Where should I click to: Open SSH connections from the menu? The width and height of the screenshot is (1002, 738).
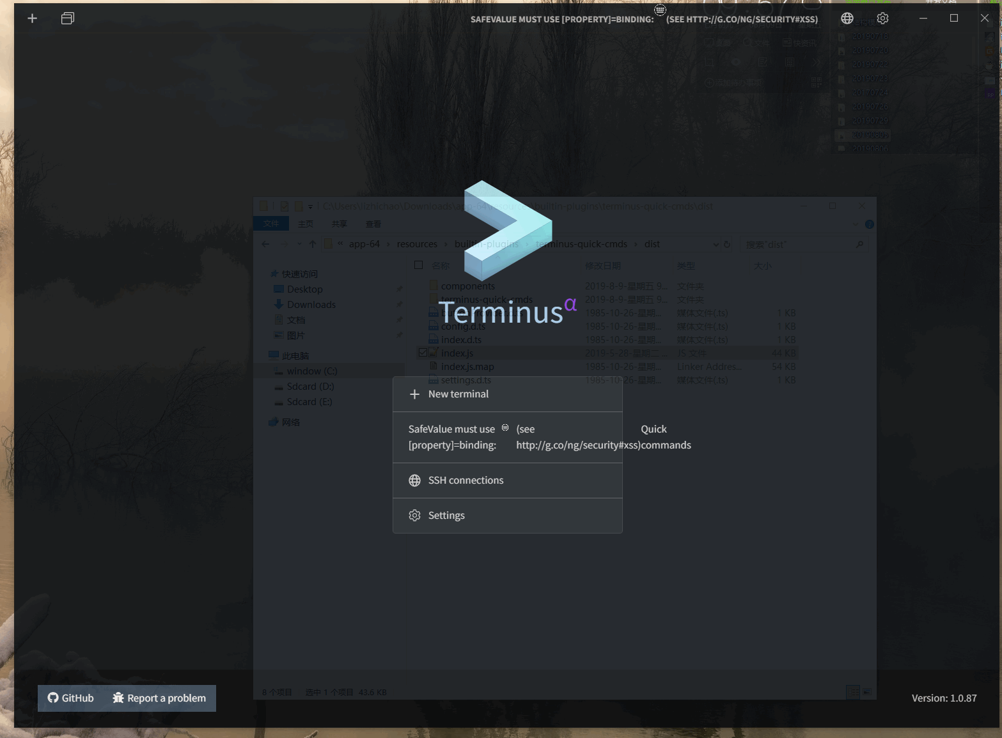(x=466, y=480)
